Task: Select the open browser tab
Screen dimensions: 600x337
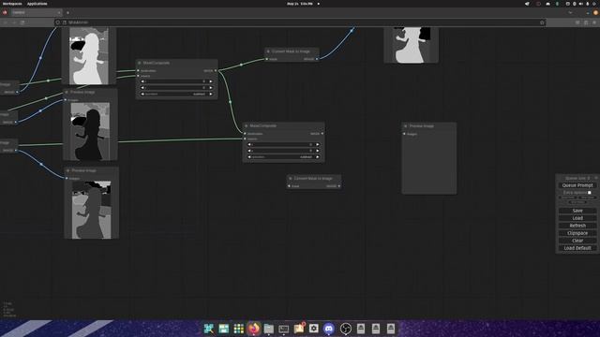Action: pos(36,12)
